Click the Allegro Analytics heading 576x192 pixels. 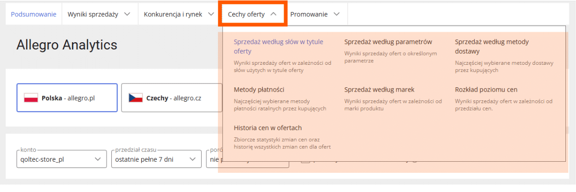coord(67,45)
